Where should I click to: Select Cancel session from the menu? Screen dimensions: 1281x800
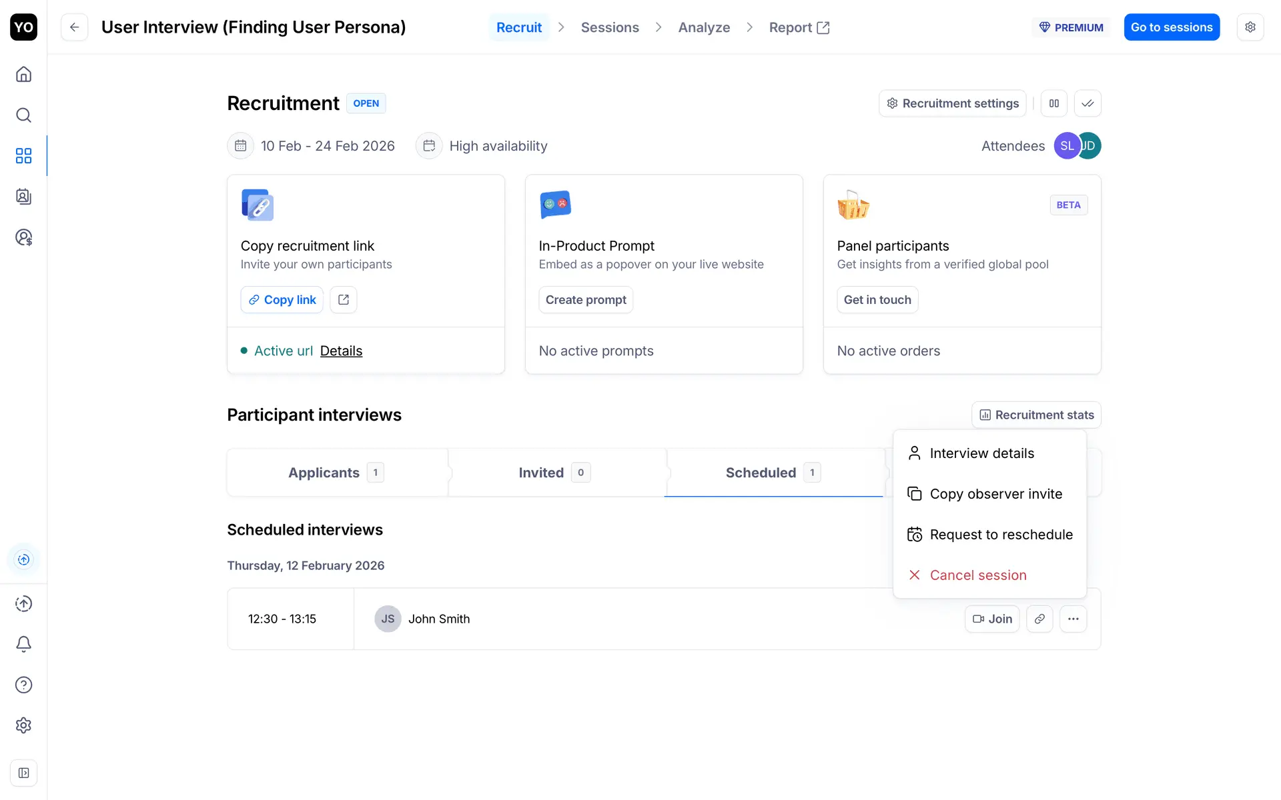(x=977, y=575)
